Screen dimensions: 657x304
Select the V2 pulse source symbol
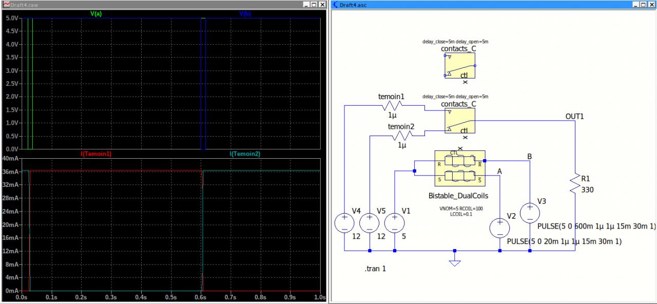coord(499,228)
